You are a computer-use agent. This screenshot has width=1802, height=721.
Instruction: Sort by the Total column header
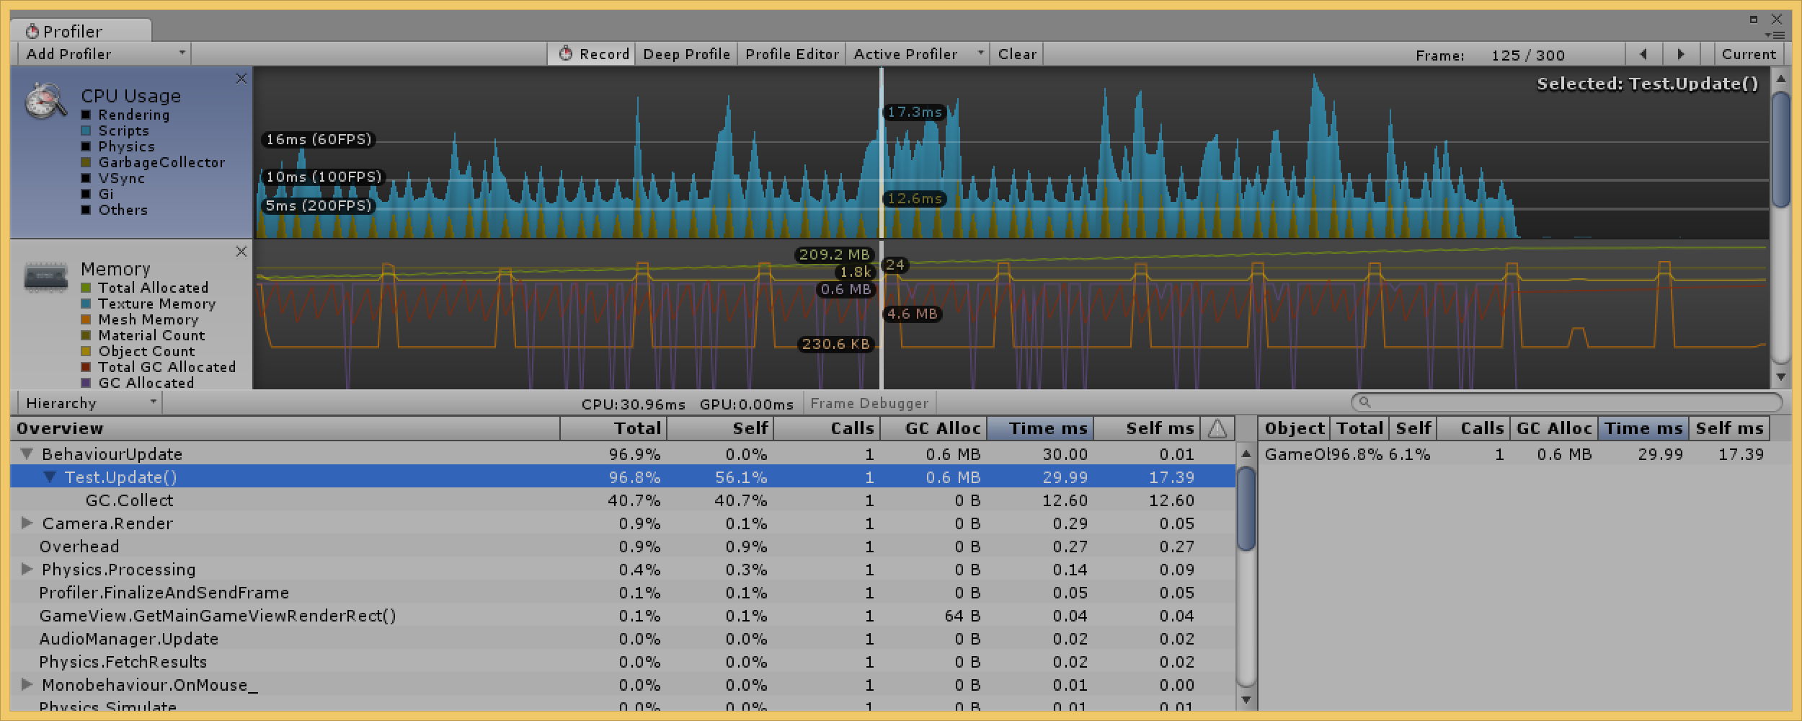pyautogui.click(x=614, y=428)
